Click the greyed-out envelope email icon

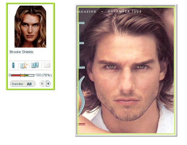pos(47,65)
